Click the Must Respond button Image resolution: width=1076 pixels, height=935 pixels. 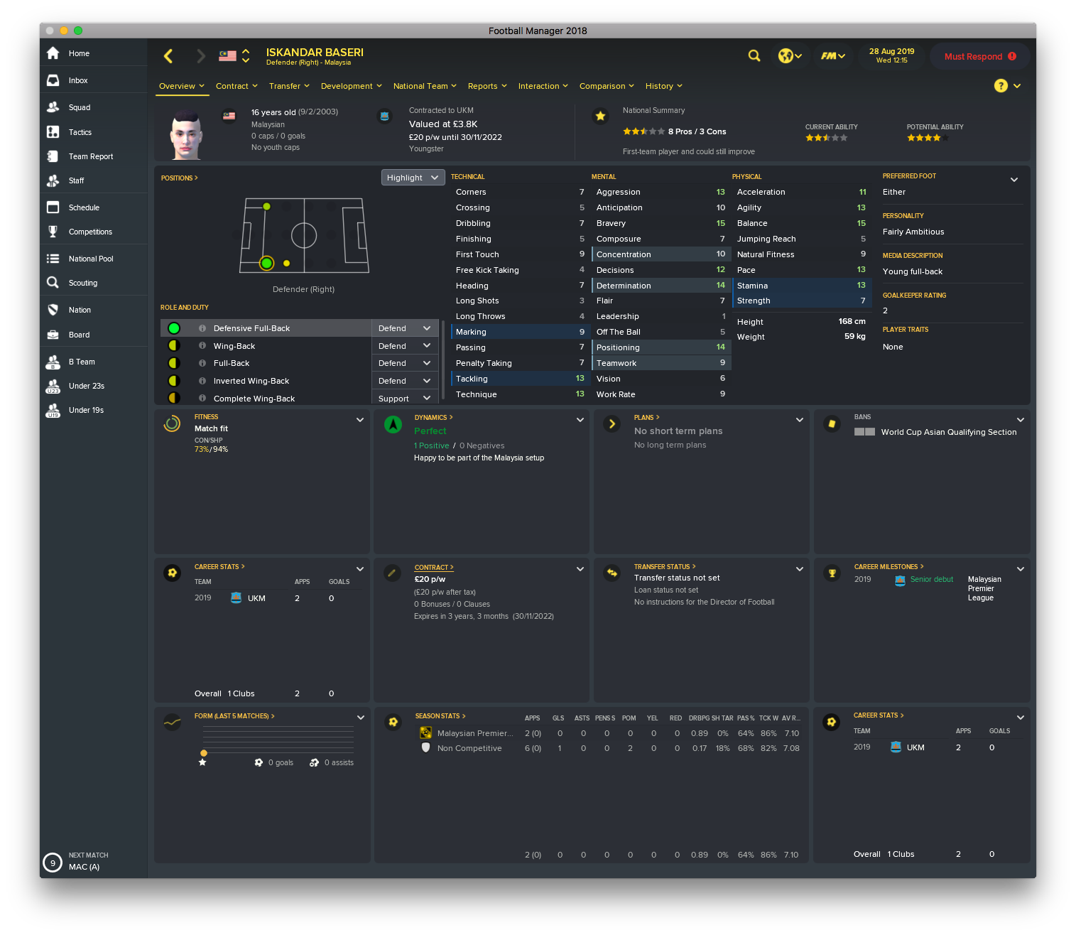coord(980,56)
